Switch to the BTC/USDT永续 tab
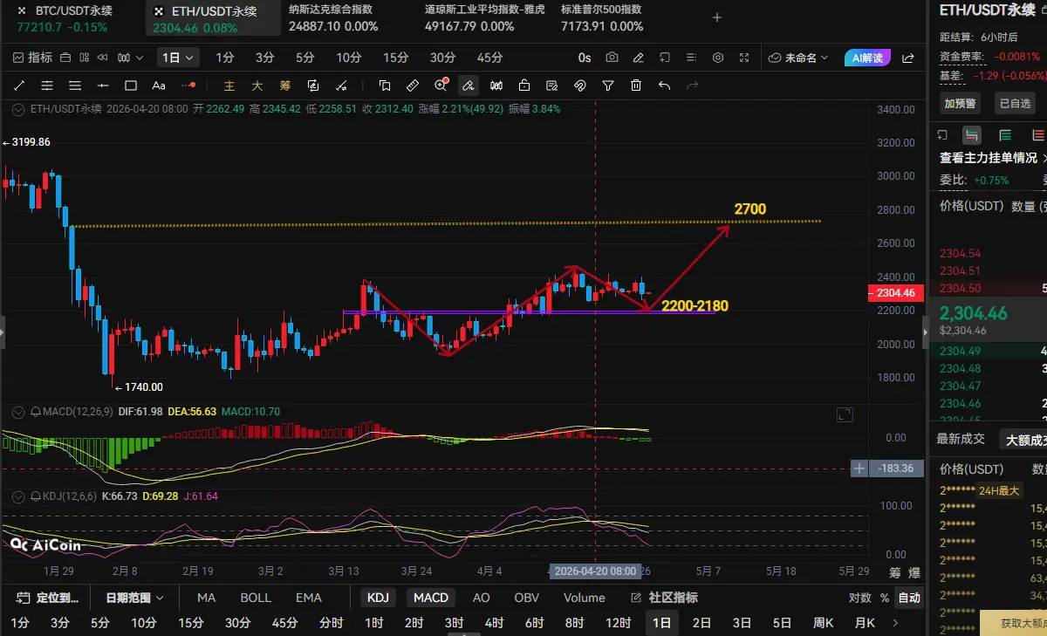Image resolution: width=1047 pixels, height=636 pixels. [72, 18]
